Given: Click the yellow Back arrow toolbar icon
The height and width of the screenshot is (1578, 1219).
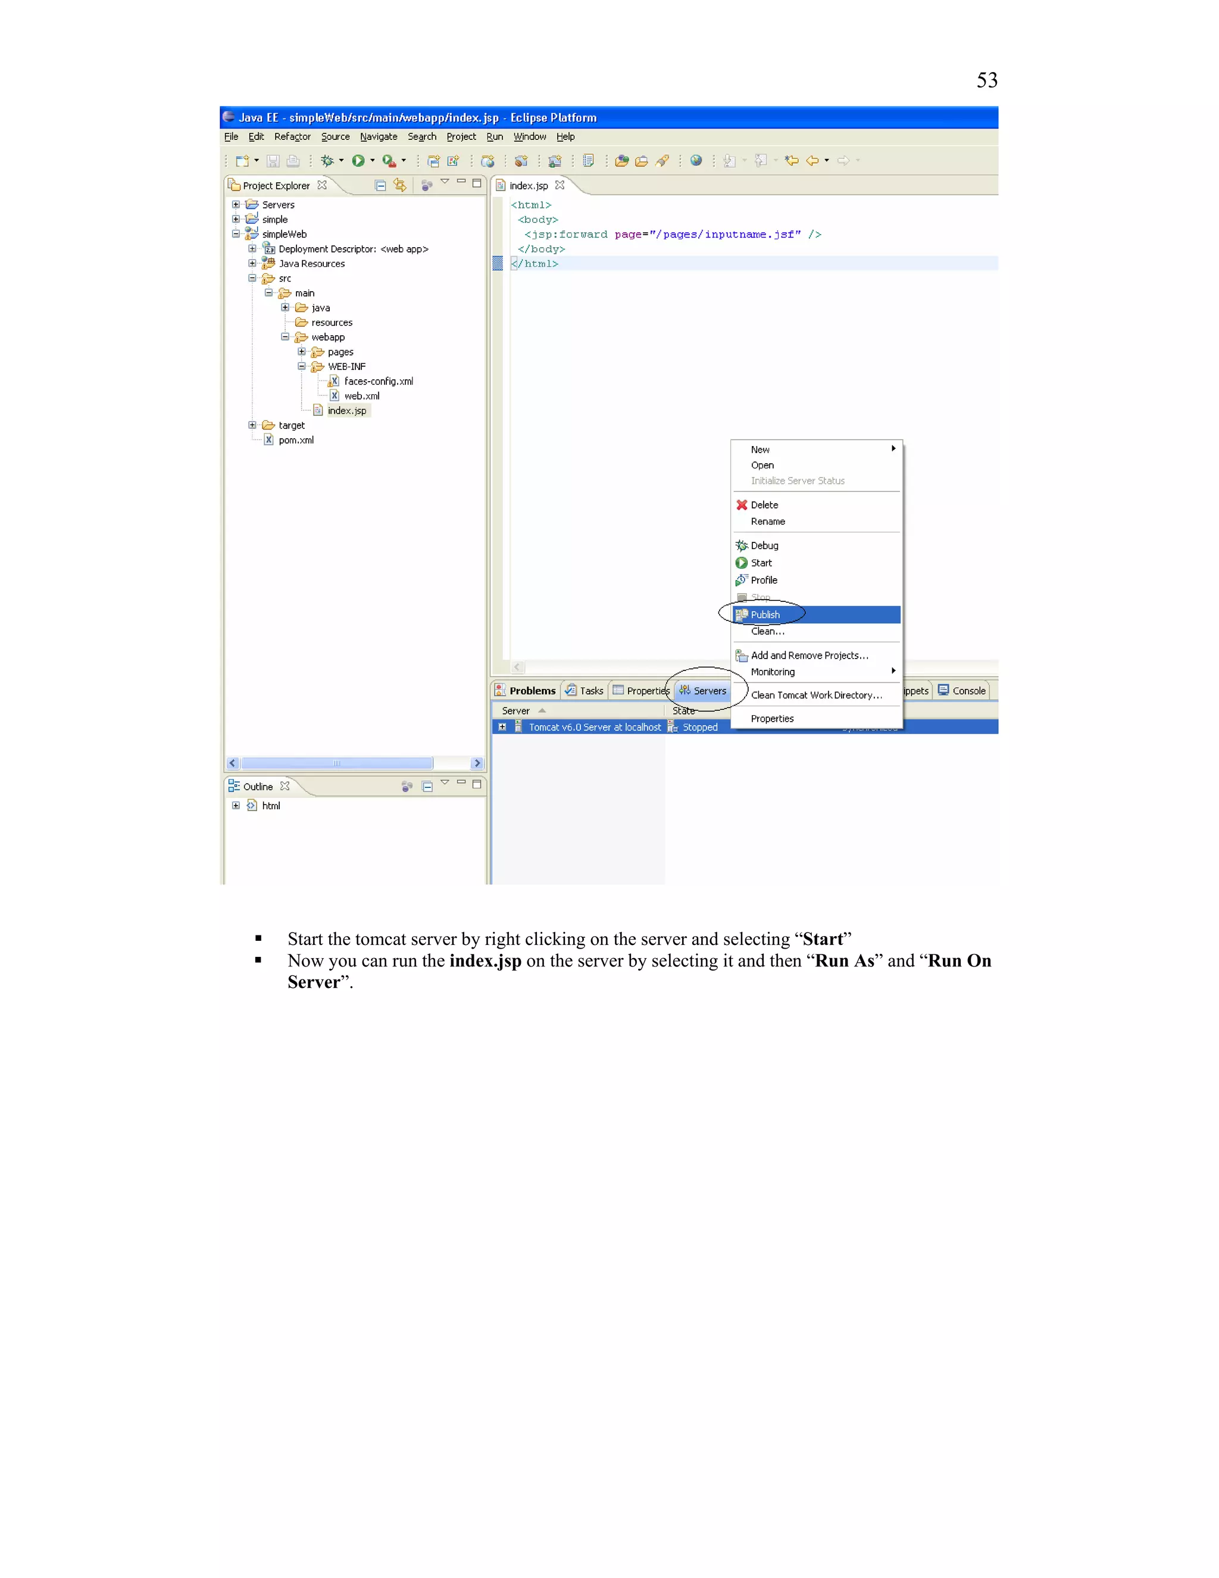Looking at the screenshot, I should (x=812, y=160).
